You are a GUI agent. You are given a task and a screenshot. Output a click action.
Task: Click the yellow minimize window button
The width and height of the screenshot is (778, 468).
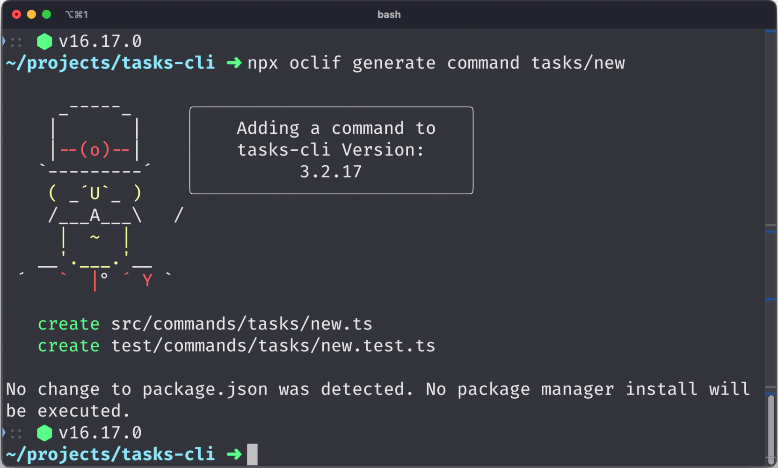click(x=31, y=15)
